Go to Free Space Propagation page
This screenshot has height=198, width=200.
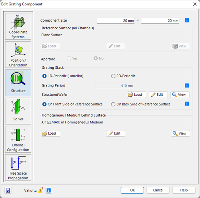point(18,167)
